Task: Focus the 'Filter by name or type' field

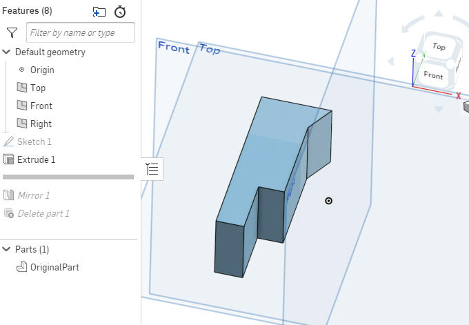Action: point(81,32)
